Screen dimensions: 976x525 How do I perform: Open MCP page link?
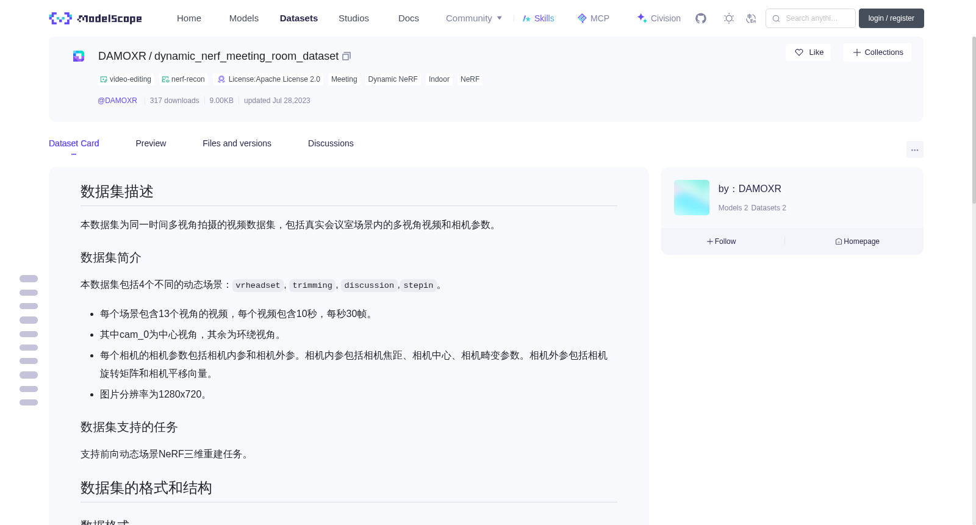click(x=594, y=18)
